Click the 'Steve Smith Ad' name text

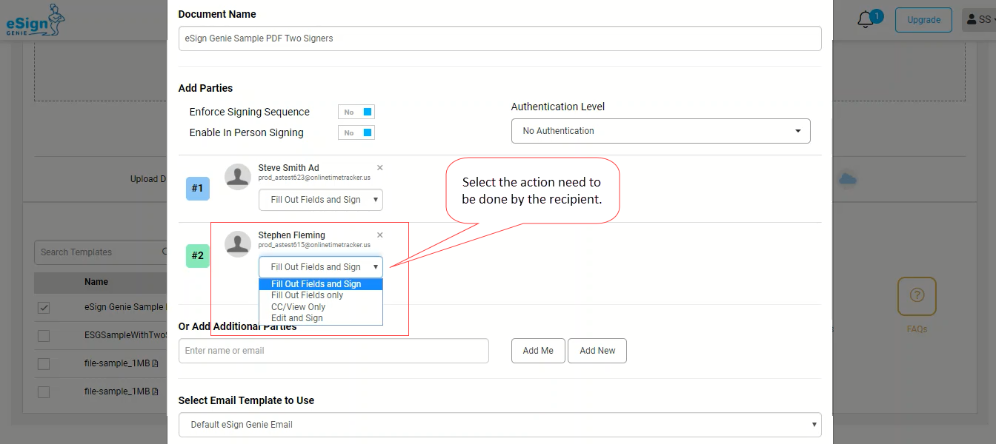(x=288, y=168)
